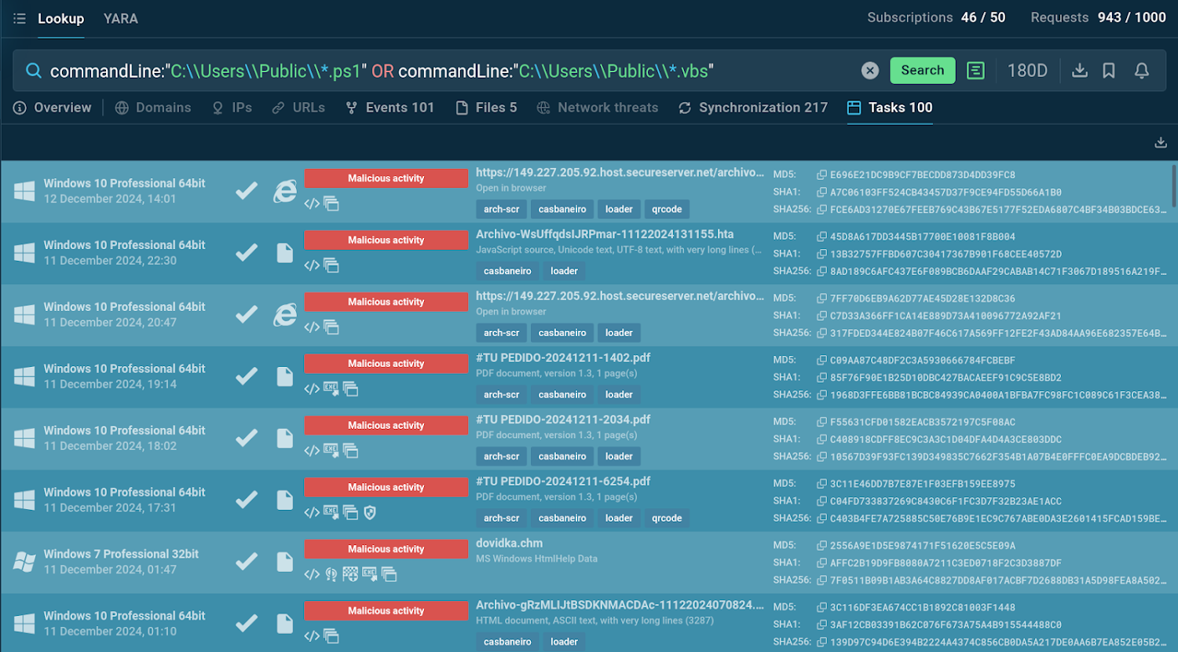Image resolution: width=1178 pixels, height=652 pixels.
Task: Open #TU PEDIDO-20241211-2034.pdf task
Action: tap(563, 419)
